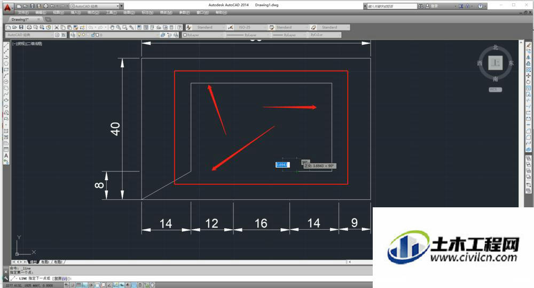Viewport: 534px width, 288px height.
Task: Click the Help question mark in standard toolbar
Action: (179, 27)
